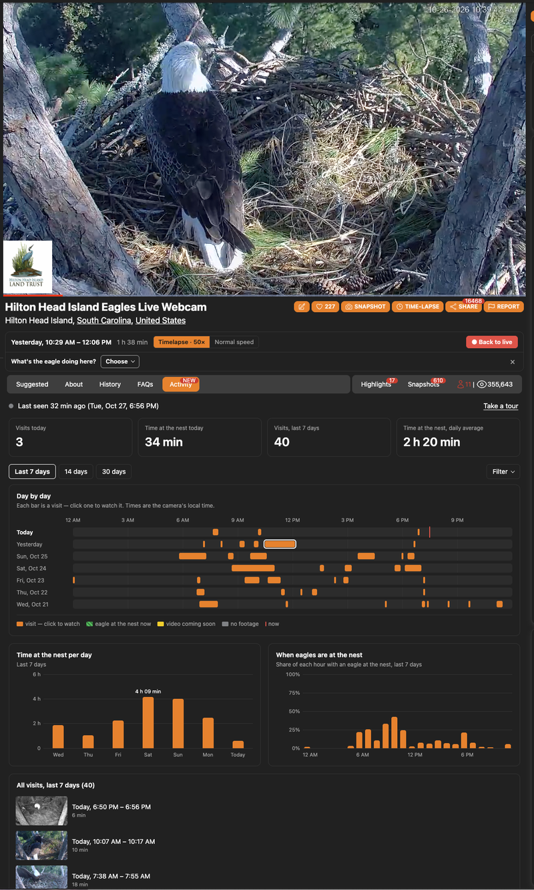Open the History tab
The width and height of the screenshot is (534, 890).
110,384
